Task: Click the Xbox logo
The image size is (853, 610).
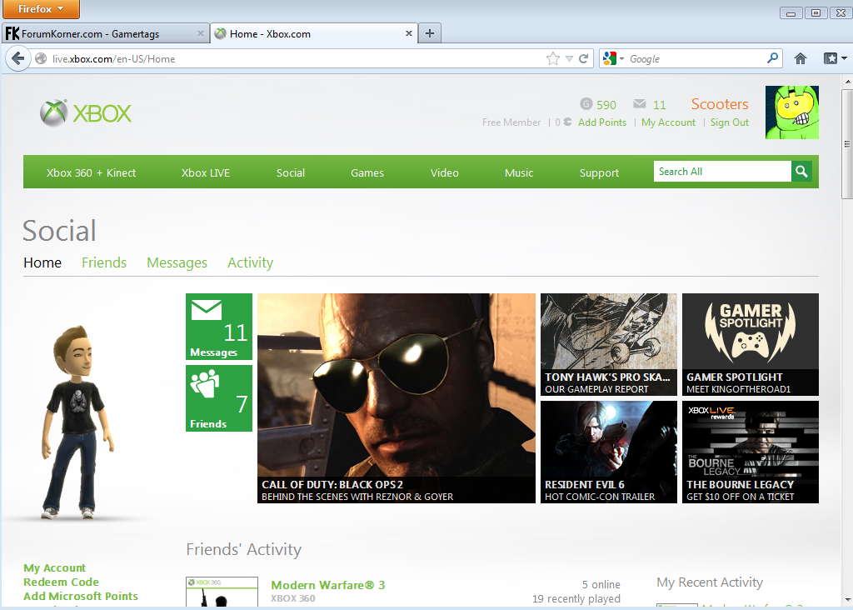Action: (x=86, y=113)
